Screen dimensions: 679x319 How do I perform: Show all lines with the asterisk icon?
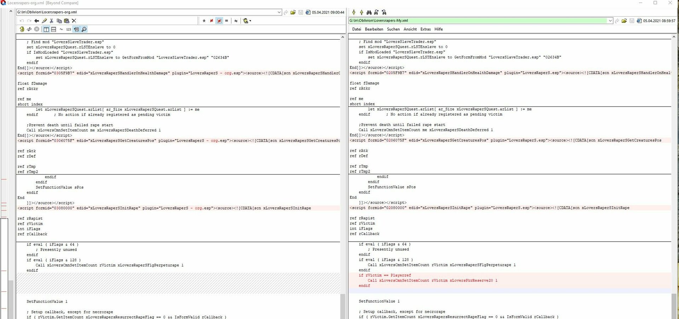[204, 21]
